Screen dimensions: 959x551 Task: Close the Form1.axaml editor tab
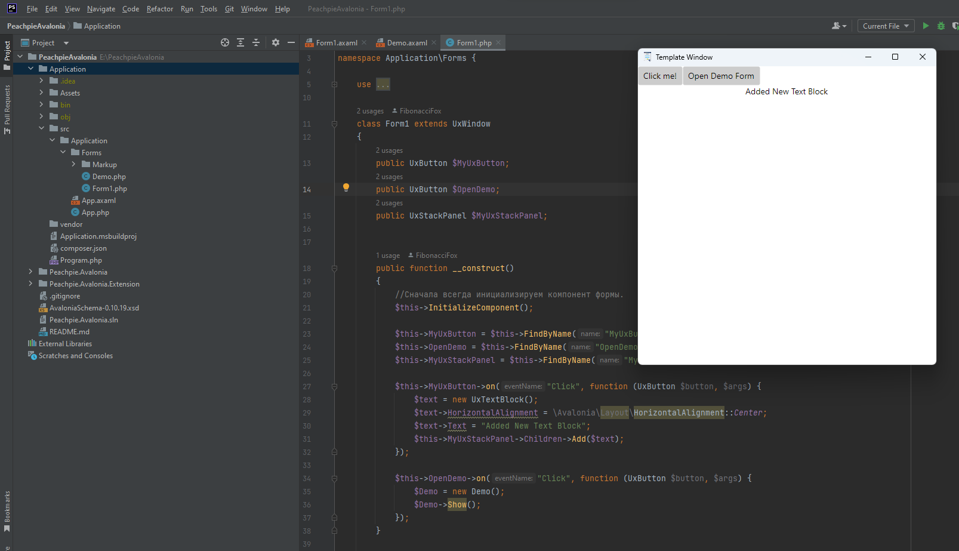pyautogui.click(x=364, y=42)
